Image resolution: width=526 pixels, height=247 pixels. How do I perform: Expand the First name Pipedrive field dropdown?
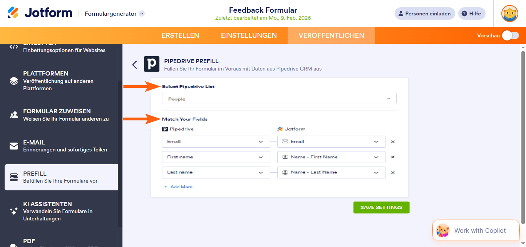216,157
